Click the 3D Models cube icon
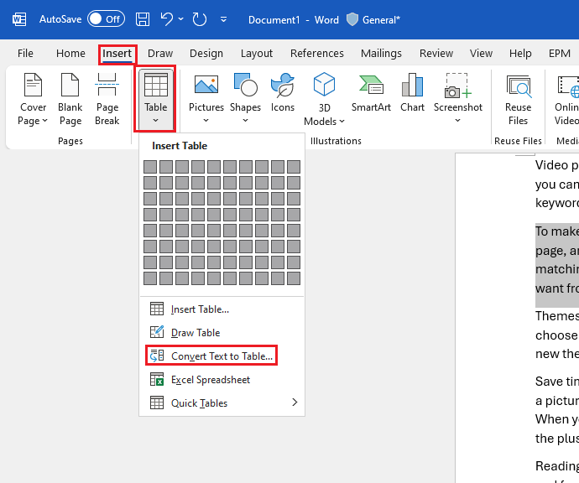This screenshot has width=579, height=483. point(324,85)
